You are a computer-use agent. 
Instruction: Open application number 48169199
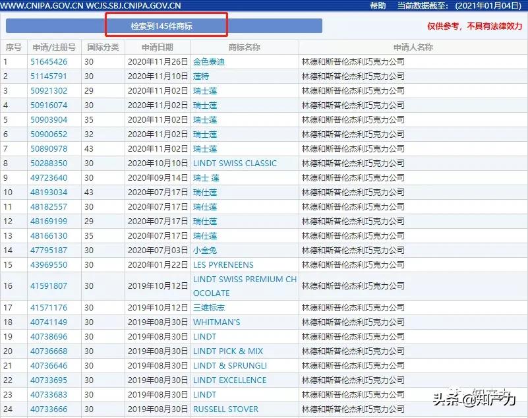(49, 221)
